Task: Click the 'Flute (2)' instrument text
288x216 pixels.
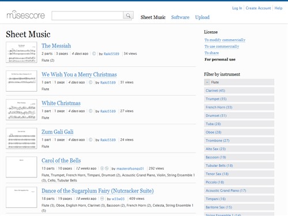Action: coord(48,60)
